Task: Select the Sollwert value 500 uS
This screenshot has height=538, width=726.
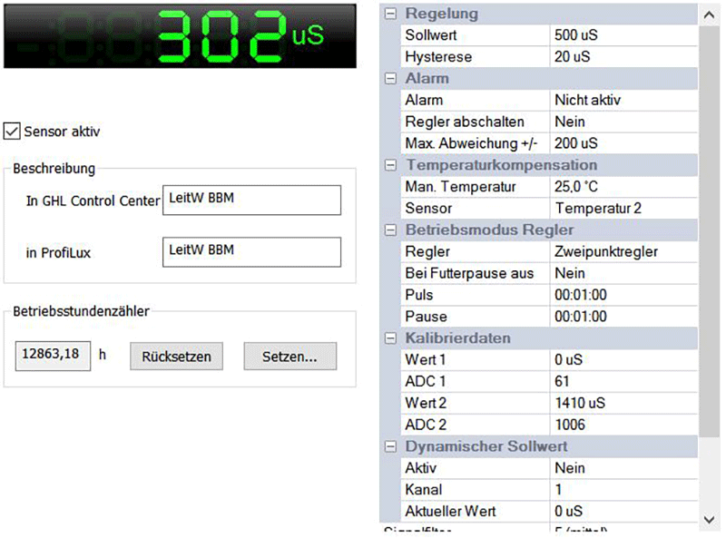Action: pos(623,35)
